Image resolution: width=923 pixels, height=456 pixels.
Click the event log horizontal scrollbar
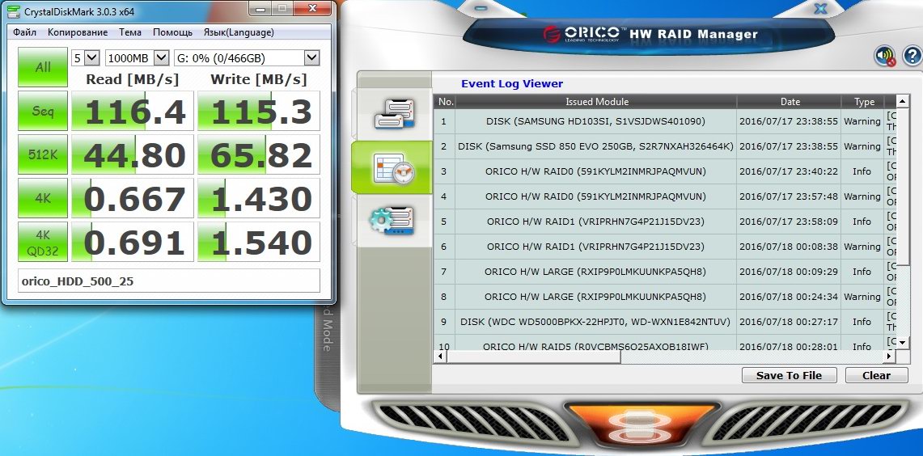coord(647,357)
